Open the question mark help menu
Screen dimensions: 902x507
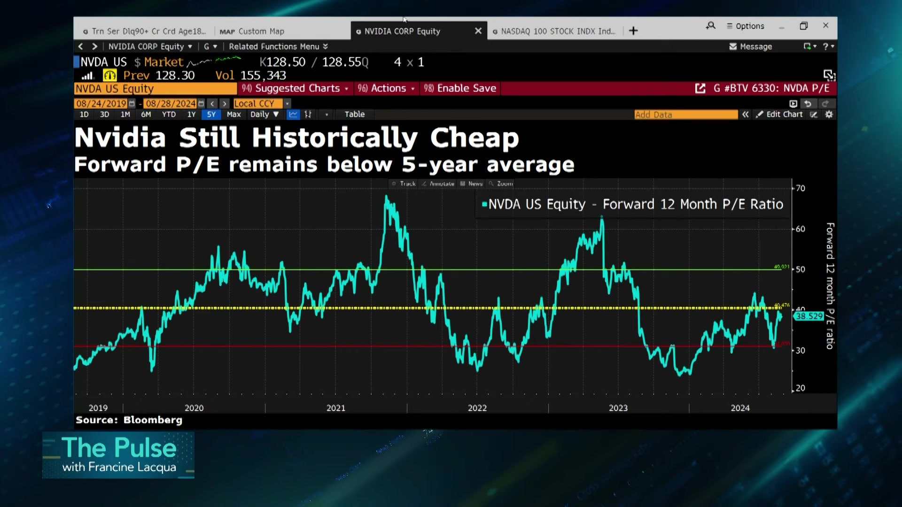point(829,46)
